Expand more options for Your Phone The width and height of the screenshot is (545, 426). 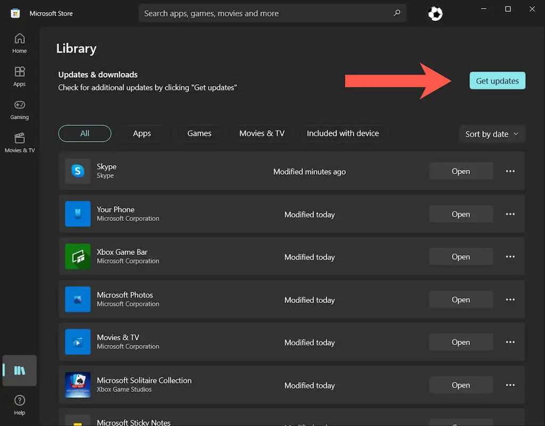510,214
